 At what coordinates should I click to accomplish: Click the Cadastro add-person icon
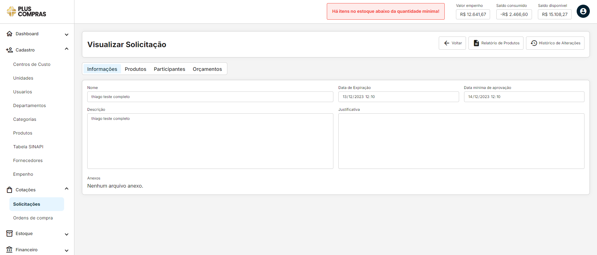coord(9,50)
